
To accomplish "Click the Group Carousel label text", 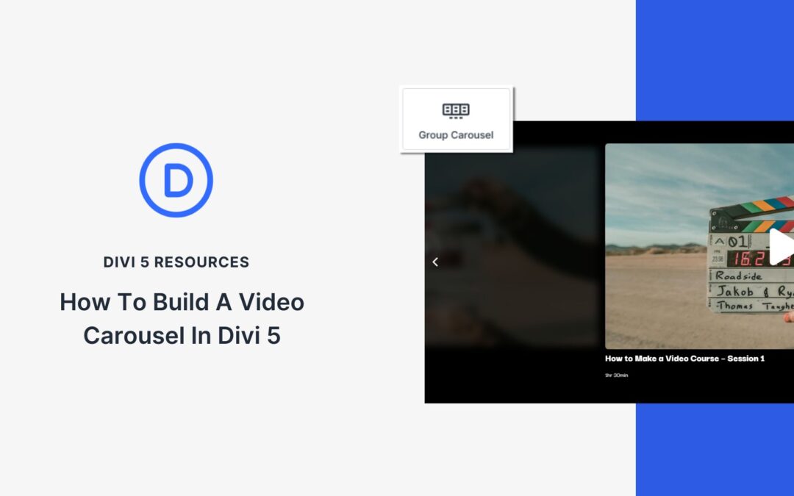I will pyautogui.click(x=456, y=135).
